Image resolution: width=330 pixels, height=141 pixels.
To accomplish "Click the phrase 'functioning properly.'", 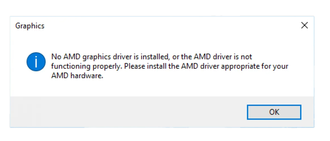I will tap(87, 67).
